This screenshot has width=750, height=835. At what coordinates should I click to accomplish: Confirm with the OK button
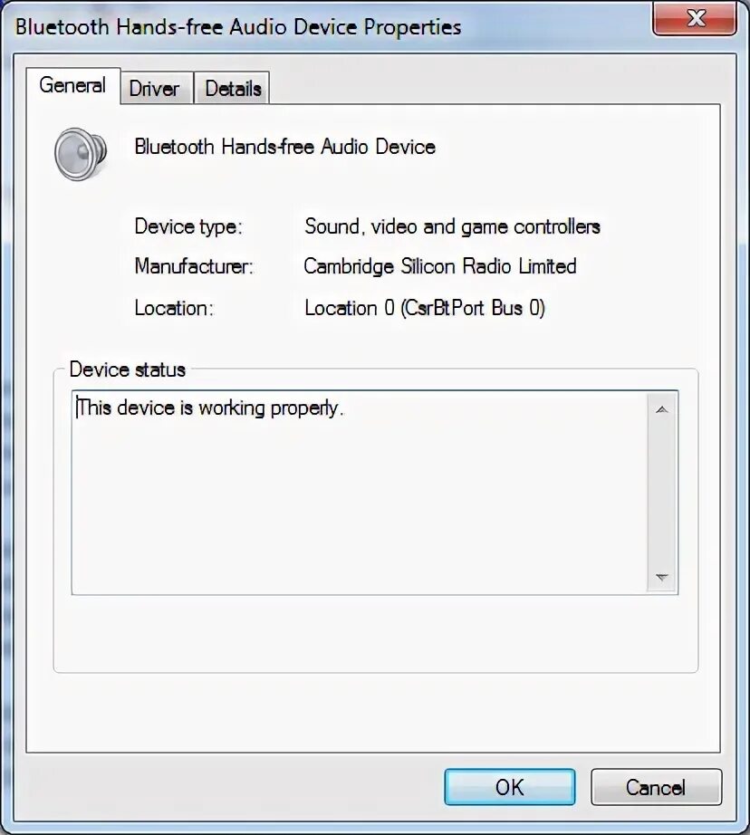point(510,786)
